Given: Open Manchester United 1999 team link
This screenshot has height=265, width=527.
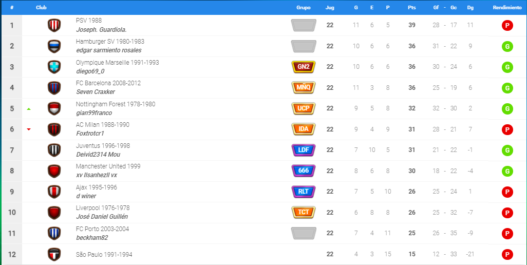Looking at the screenshot, I should point(108,166).
